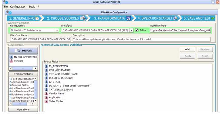Select source 1 MY SQL APP CATALOG
The height and width of the screenshot is (114, 220).
(x=23, y=57)
